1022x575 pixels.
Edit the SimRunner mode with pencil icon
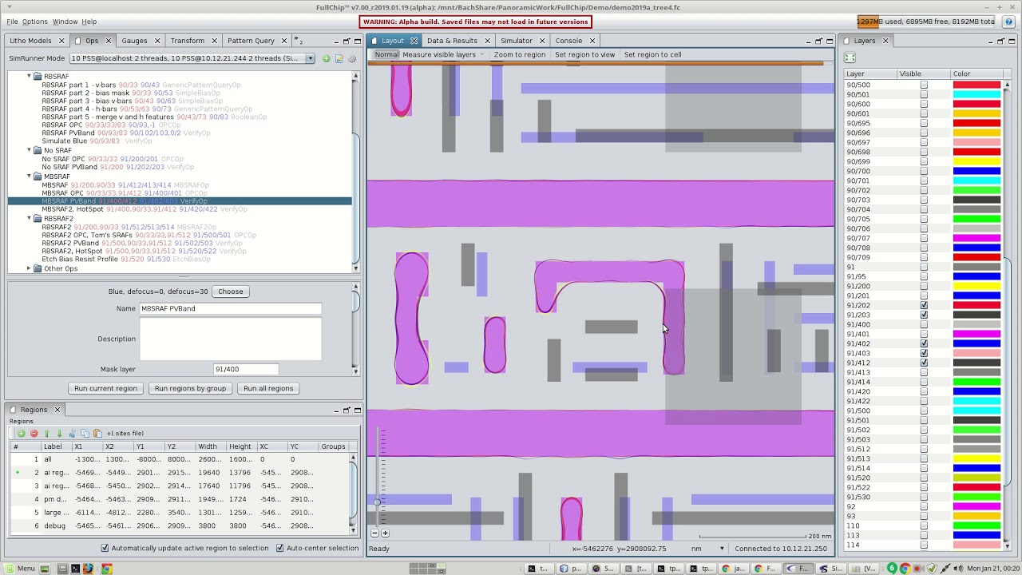339,58
